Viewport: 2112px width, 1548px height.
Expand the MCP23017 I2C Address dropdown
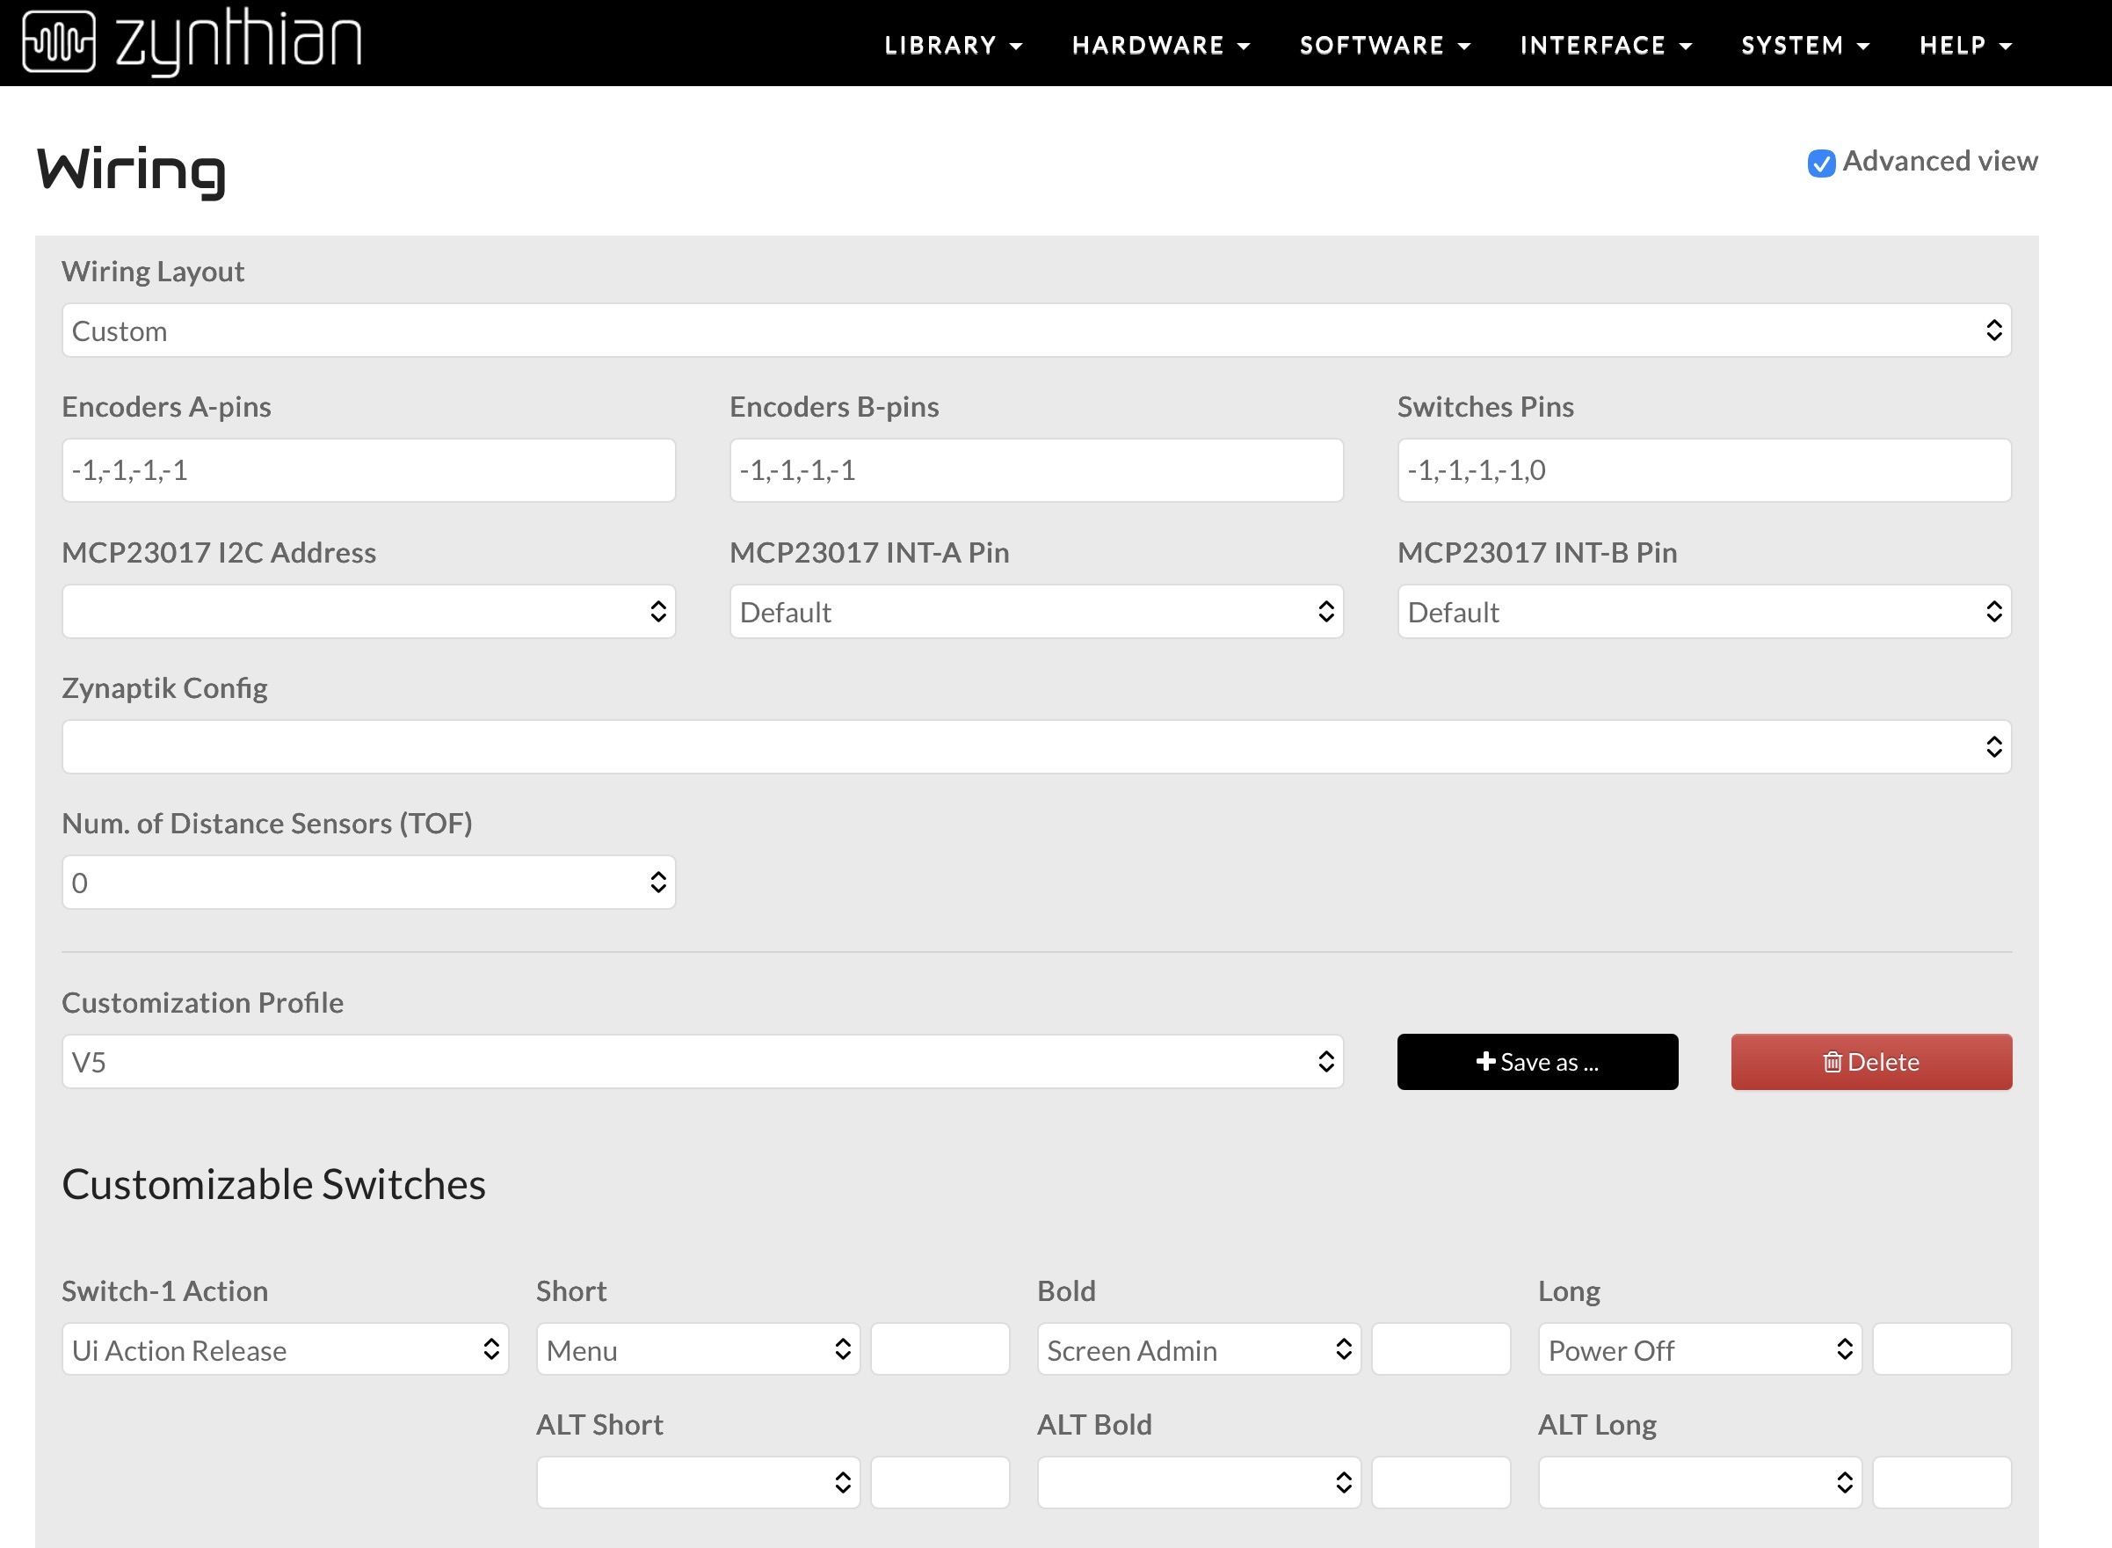[x=368, y=612]
